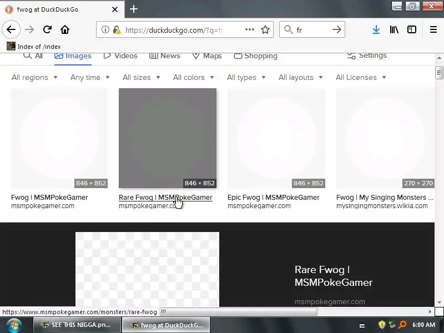Click the 'fr' search input field
The width and height of the screenshot is (444, 333).
tap(312, 29)
